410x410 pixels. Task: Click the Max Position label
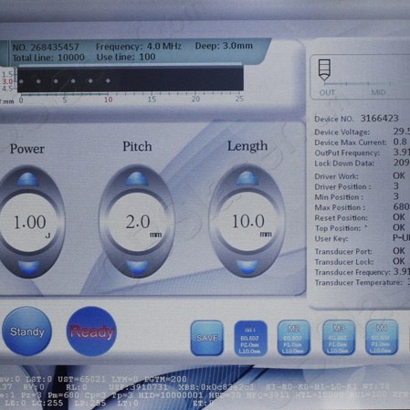pos(340,207)
